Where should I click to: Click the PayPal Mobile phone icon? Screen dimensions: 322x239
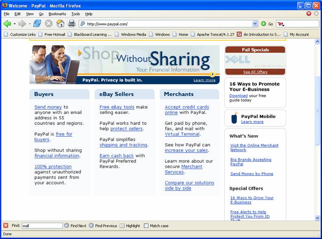pyautogui.click(x=234, y=118)
